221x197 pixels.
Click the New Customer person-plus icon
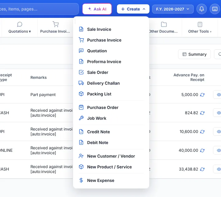pyautogui.click(x=81, y=156)
